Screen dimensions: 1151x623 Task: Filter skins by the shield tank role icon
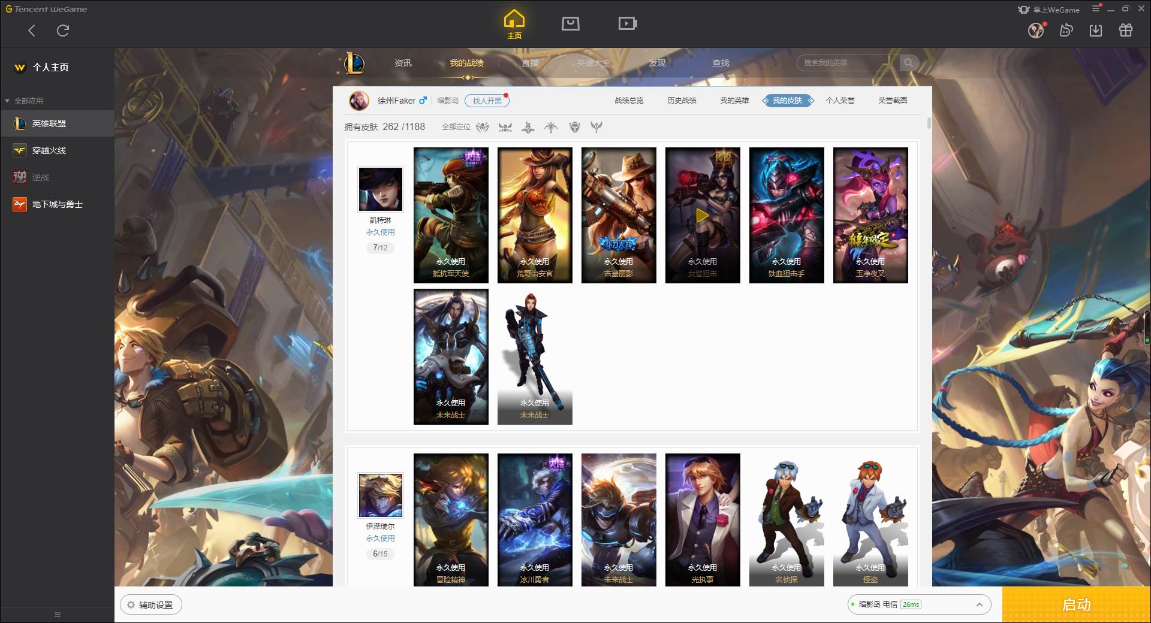574,127
